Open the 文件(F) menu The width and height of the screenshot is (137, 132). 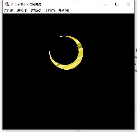click(9, 11)
